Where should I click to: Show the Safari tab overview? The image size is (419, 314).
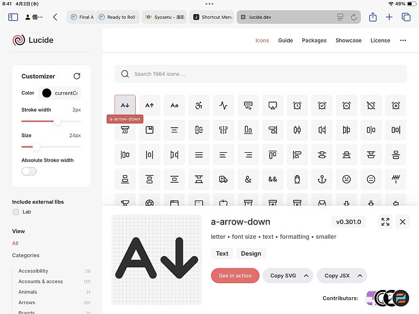click(x=406, y=17)
